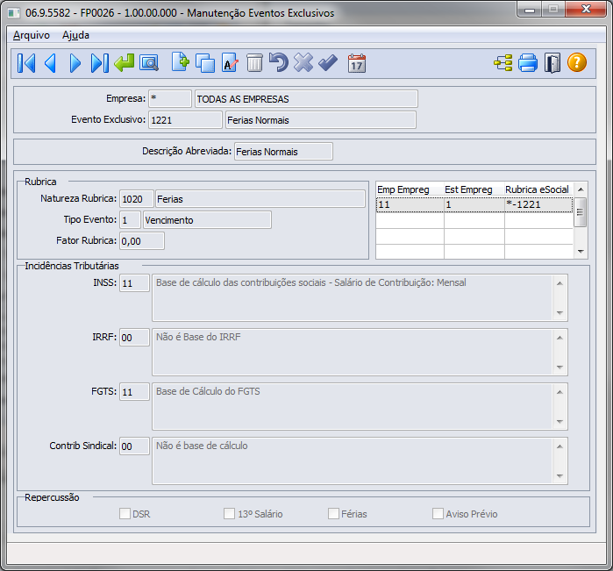This screenshot has height=571, width=613.
Task: Click scroll down arrow in INSS description
Action: (560, 312)
